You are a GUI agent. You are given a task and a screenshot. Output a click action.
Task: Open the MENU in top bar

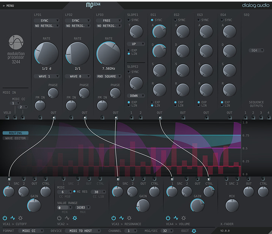[8, 6]
